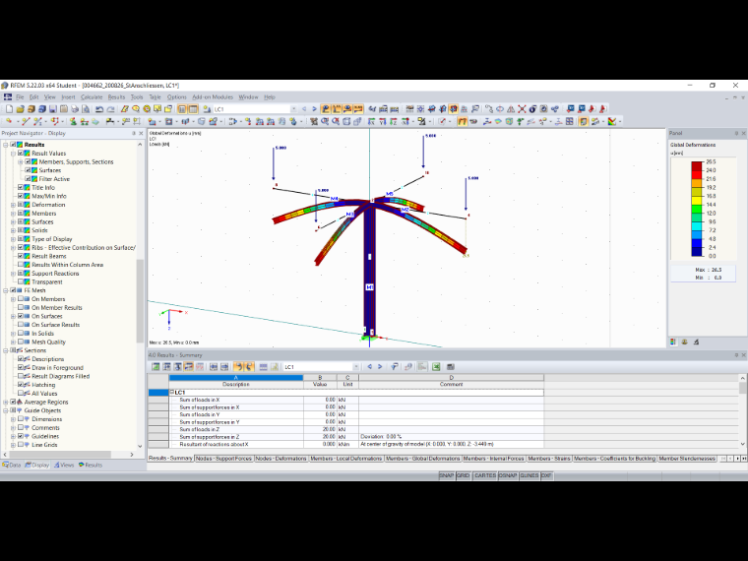
Task: Expand the Deformation tree node
Action: 14,205
